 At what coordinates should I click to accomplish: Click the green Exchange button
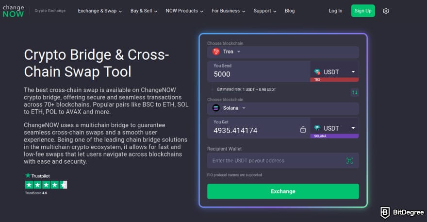click(x=283, y=191)
